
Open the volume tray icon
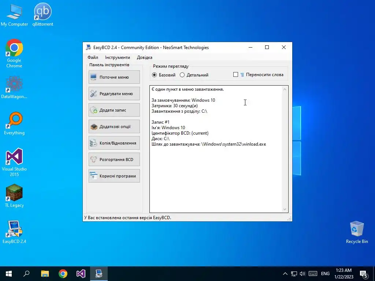pos(302,274)
